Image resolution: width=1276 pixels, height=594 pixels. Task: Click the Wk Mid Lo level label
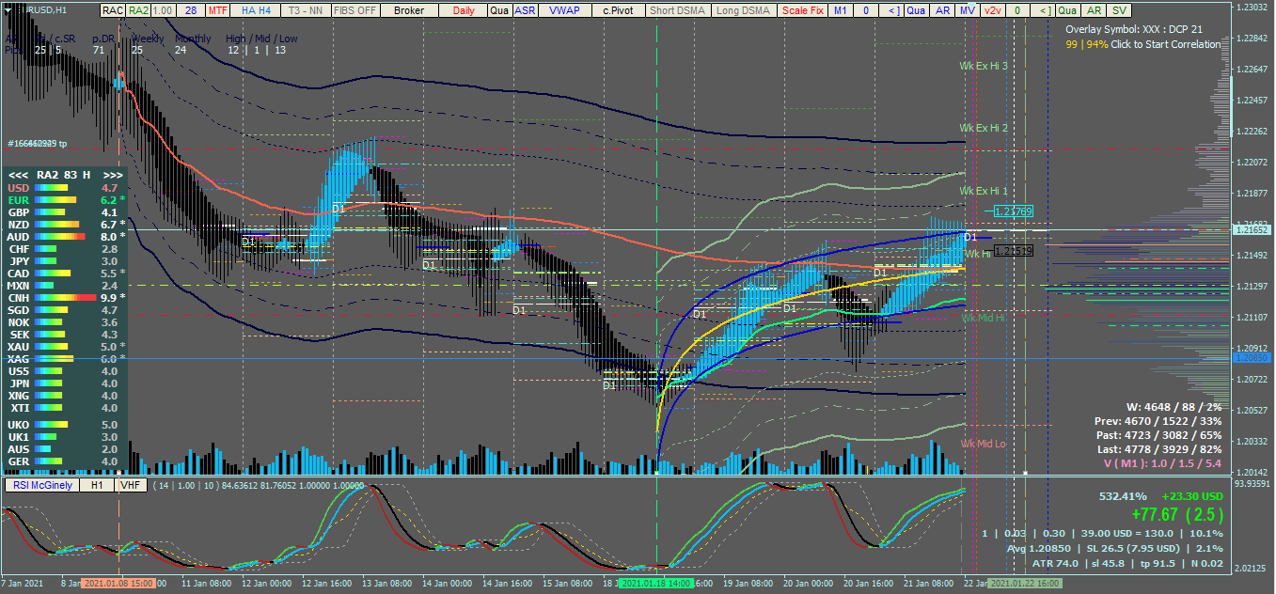tap(984, 444)
